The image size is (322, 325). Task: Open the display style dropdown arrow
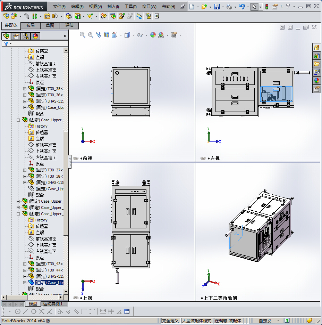click(134, 35)
